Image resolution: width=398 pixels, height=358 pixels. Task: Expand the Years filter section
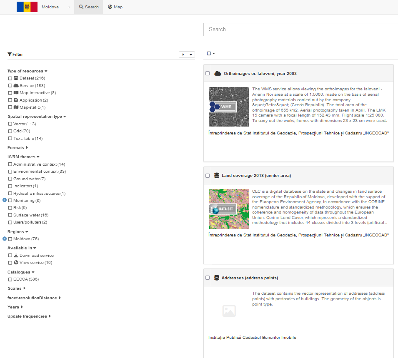point(15,307)
